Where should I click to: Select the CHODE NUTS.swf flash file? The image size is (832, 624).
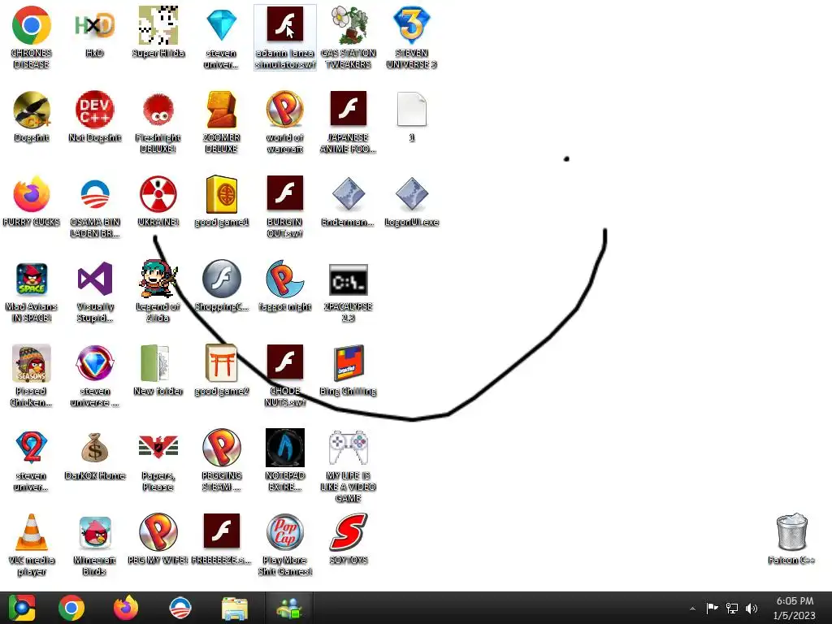285,362
